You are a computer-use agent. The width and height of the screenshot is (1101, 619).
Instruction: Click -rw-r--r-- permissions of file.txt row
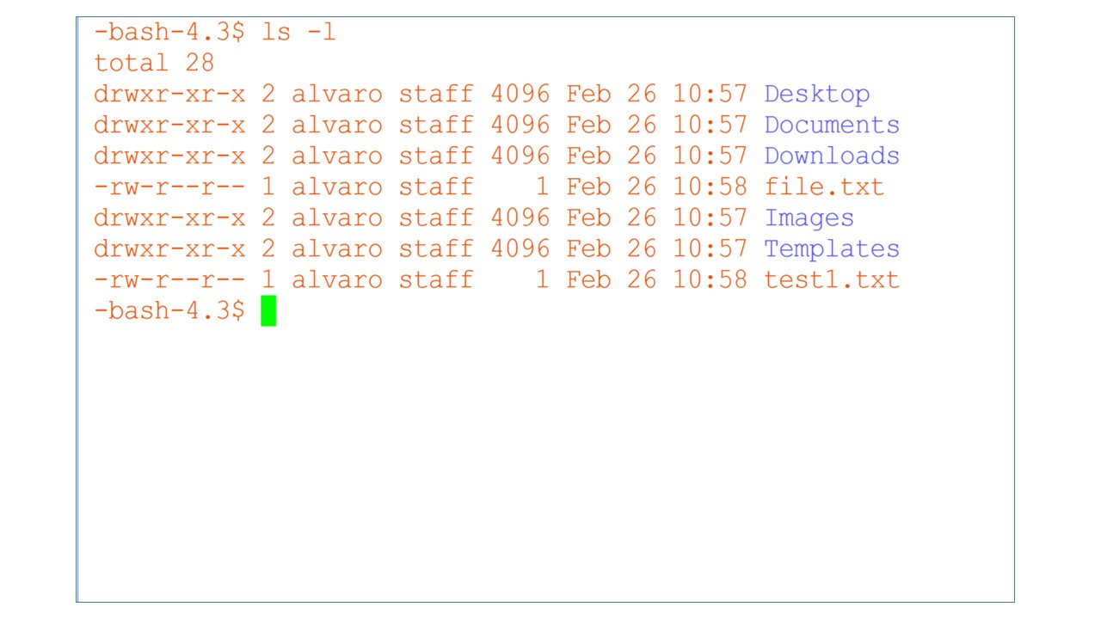click(169, 187)
